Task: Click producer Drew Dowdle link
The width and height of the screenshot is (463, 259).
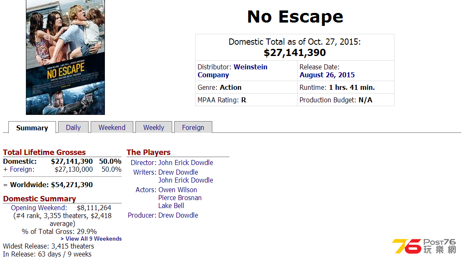Action: click(x=178, y=215)
